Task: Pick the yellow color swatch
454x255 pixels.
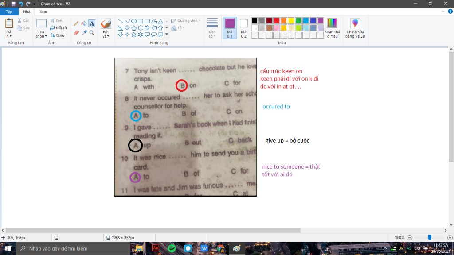Action: point(291,20)
